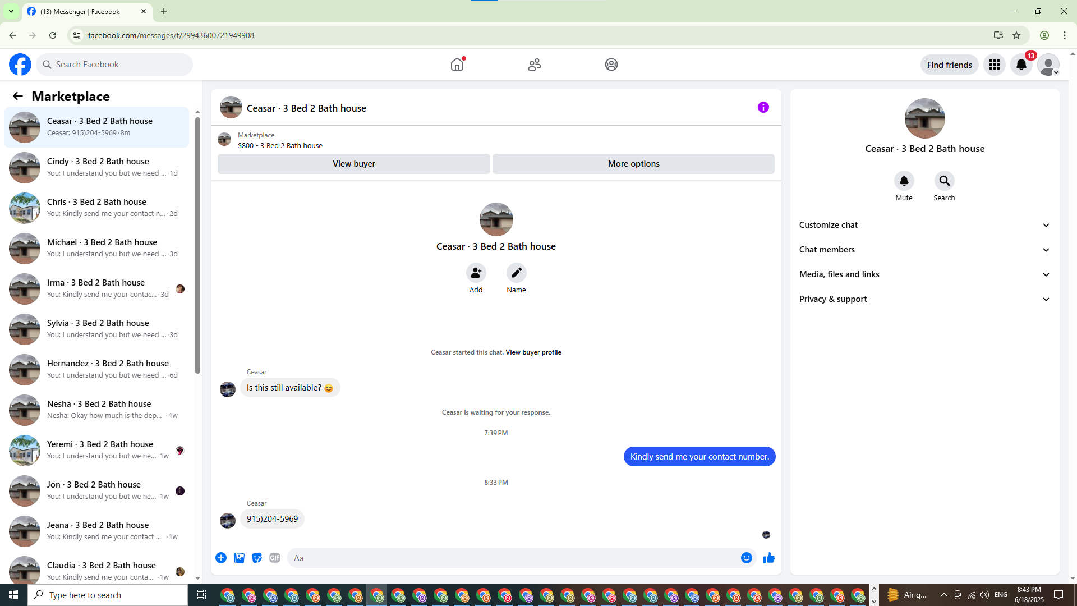Image resolution: width=1077 pixels, height=606 pixels.
Task: Open Jeana's Marketplace conversation
Action: point(96,531)
